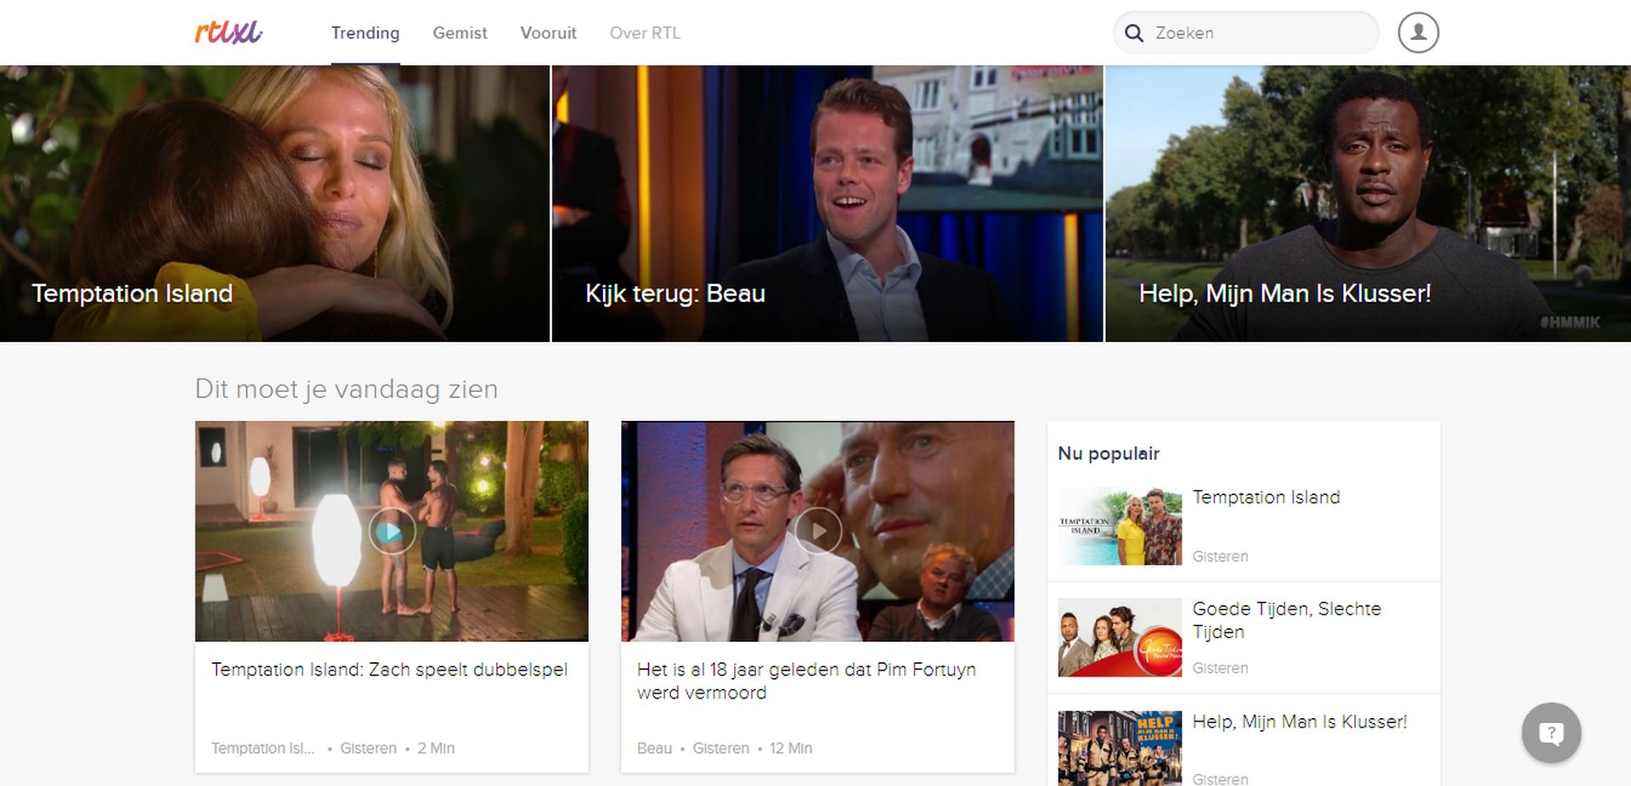
Task: Play the Temptation Island Zach video
Action: [392, 531]
